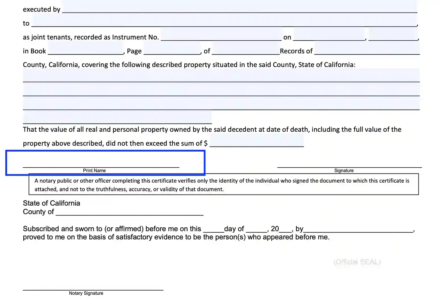Image resolution: width=441 pixels, height=301 pixels.
Task: Click the field between 'of' and 'Records of'
Action: (x=246, y=48)
